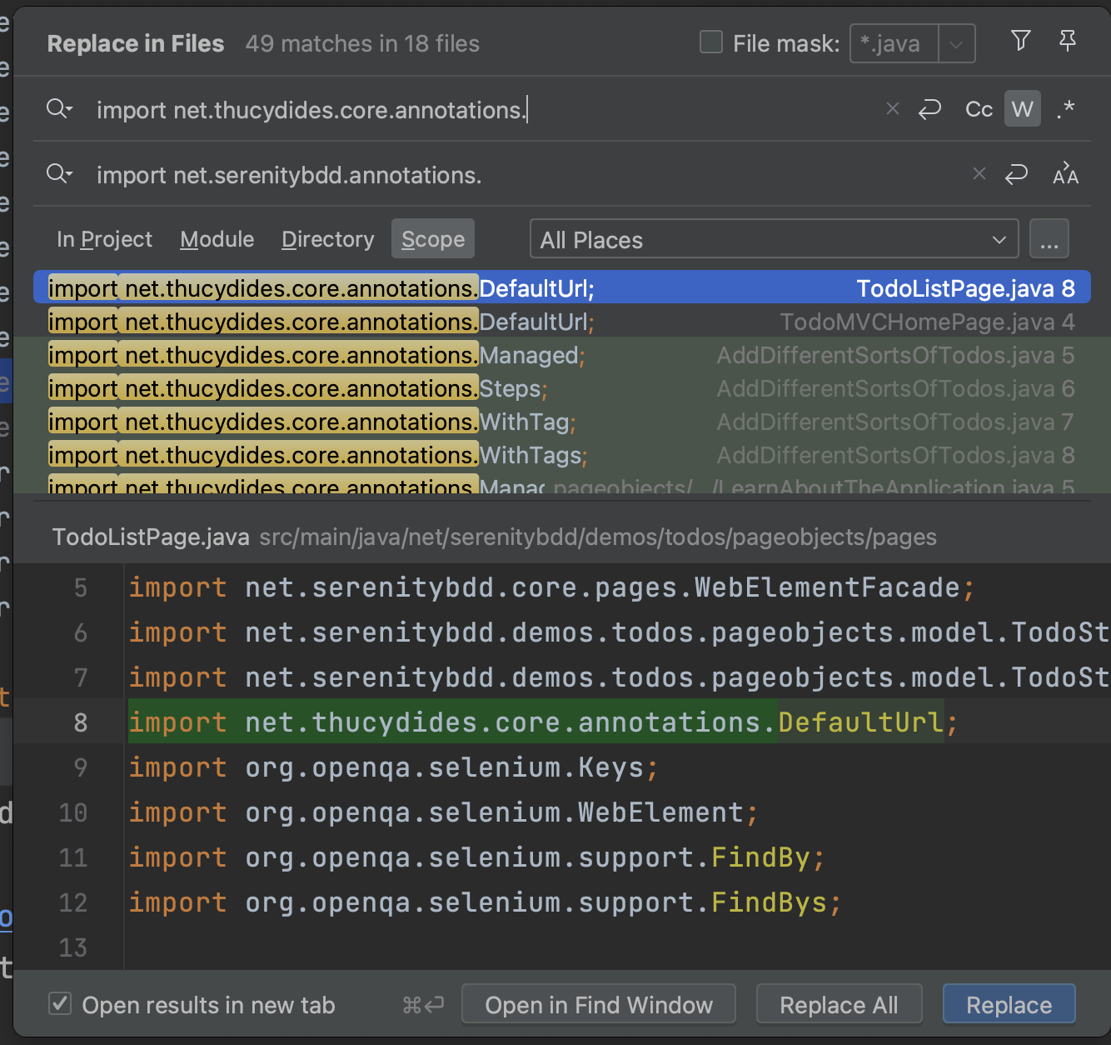Click the filter funnel icon
Image resolution: width=1111 pixels, height=1045 pixels.
pyautogui.click(x=1020, y=41)
